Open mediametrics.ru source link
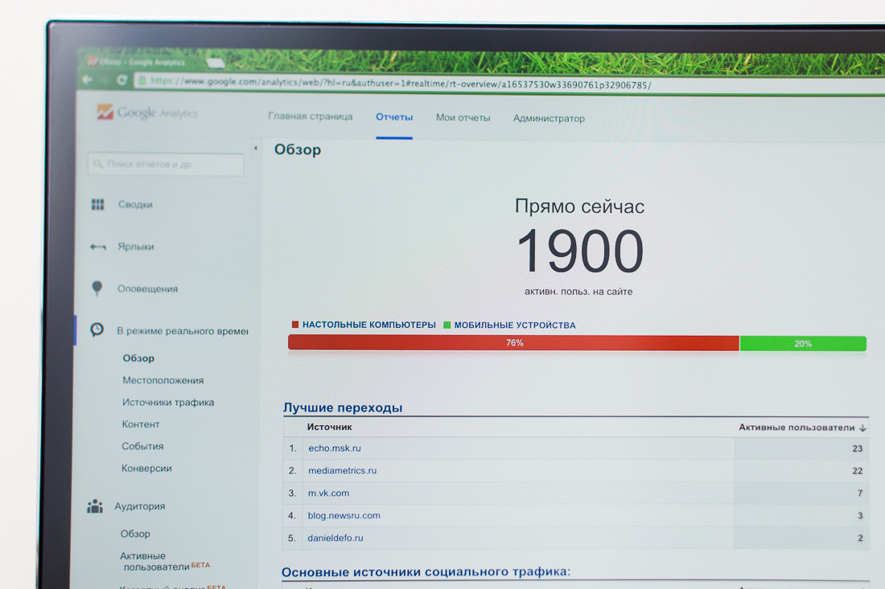Image resolution: width=885 pixels, height=589 pixels. 342,471
